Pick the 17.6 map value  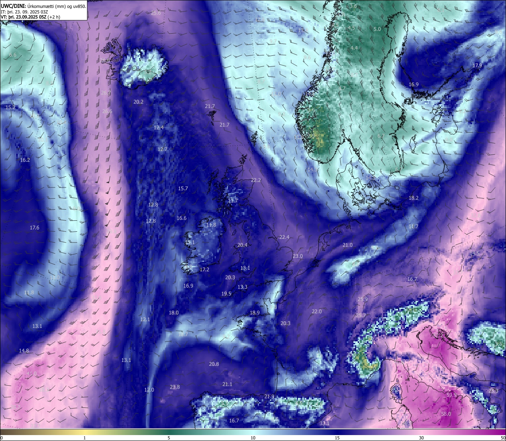(x=34, y=227)
